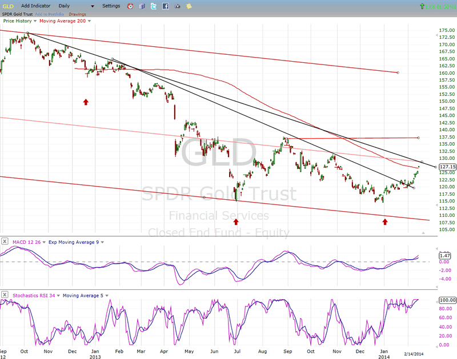Click the GLD ticker symbol field
Viewport: 457px width, 359px height.
7,6
